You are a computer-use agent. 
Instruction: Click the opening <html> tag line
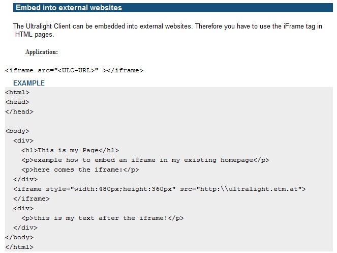click(x=17, y=92)
